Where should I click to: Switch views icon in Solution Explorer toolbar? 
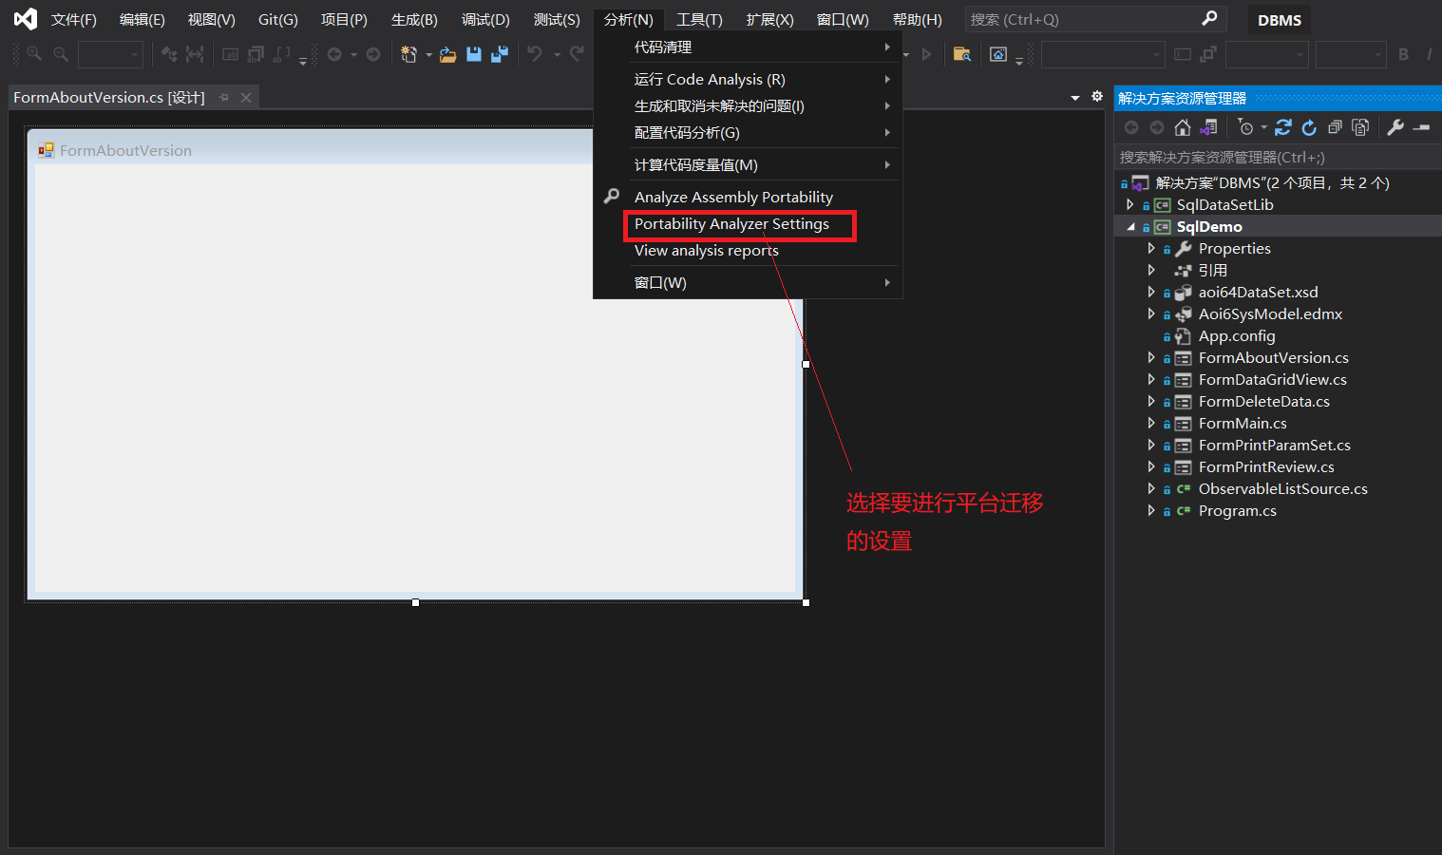pyautogui.click(x=1208, y=127)
